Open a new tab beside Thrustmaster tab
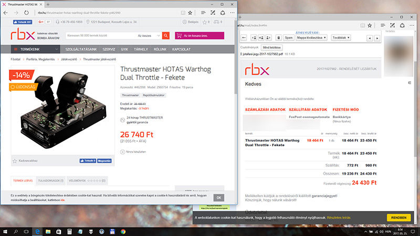The height and width of the screenshot is (236, 420). (48, 5)
